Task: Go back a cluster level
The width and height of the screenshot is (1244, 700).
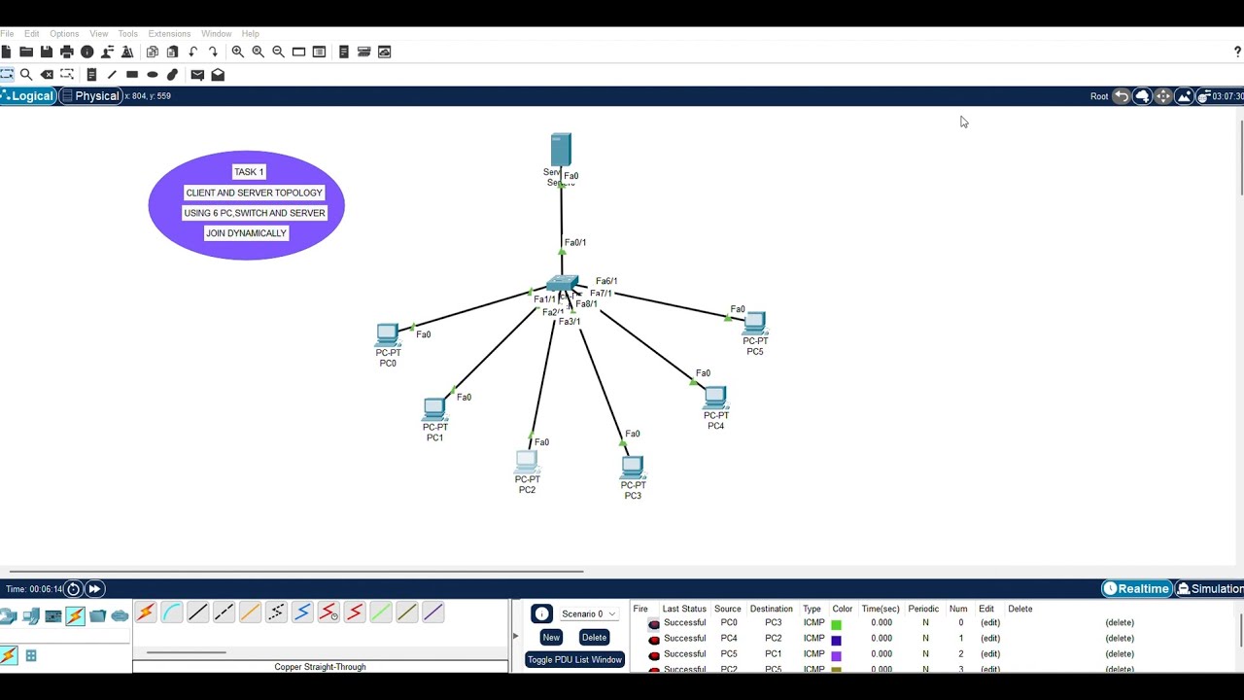Action: (x=1122, y=96)
